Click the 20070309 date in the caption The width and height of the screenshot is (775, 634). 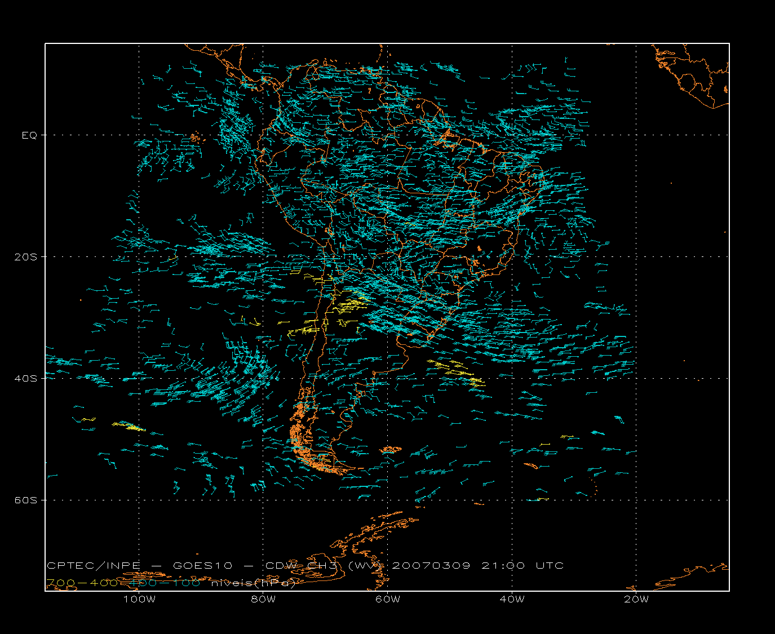pyautogui.click(x=431, y=566)
